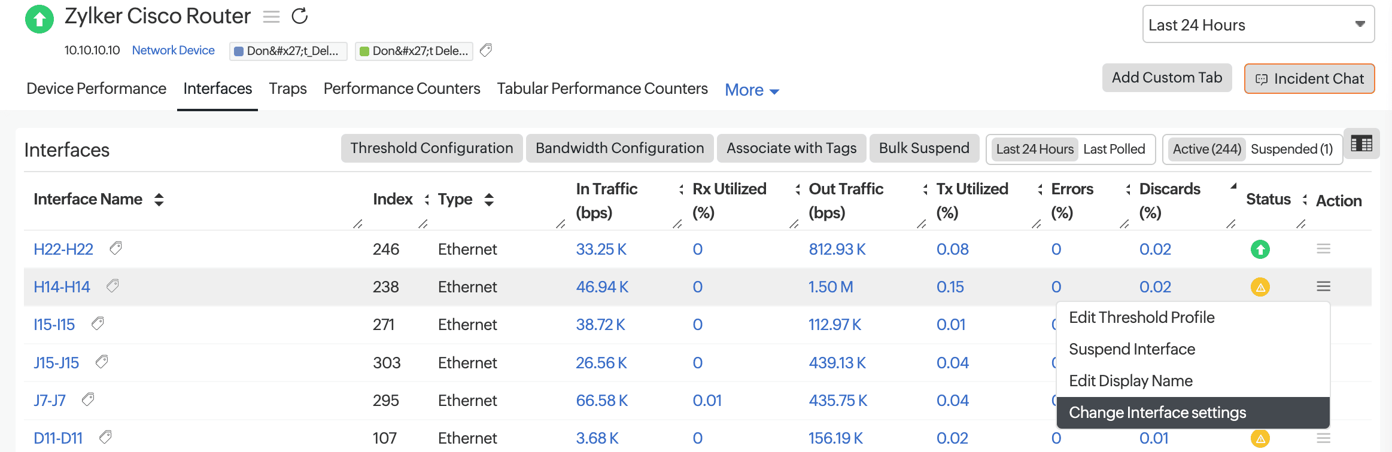Open the table column chooser icon
1392x452 pixels.
coord(1361,143)
